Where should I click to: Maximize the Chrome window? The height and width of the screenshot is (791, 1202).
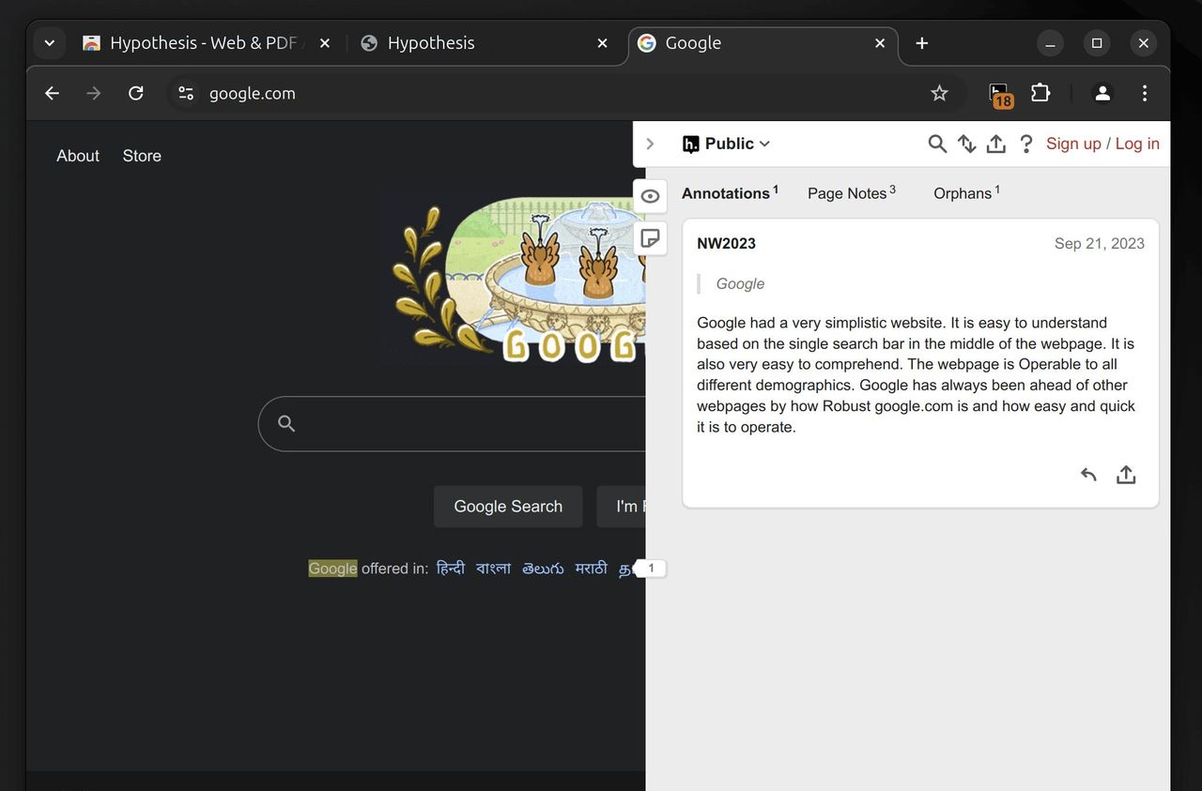[x=1096, y=43]
